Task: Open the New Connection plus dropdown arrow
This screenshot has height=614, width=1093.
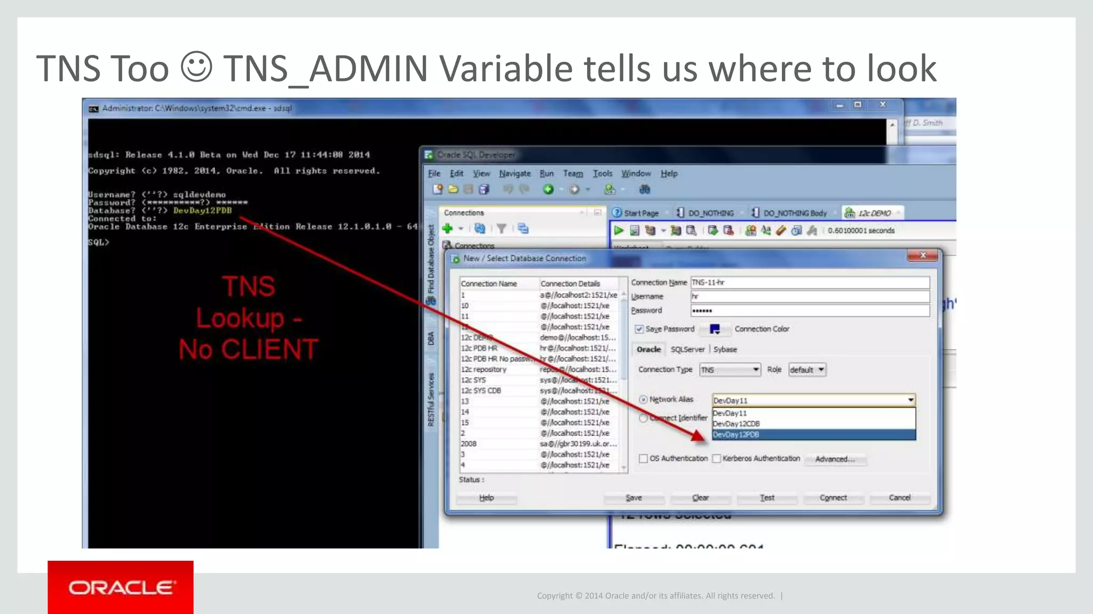Action: [x=461, y=229]
